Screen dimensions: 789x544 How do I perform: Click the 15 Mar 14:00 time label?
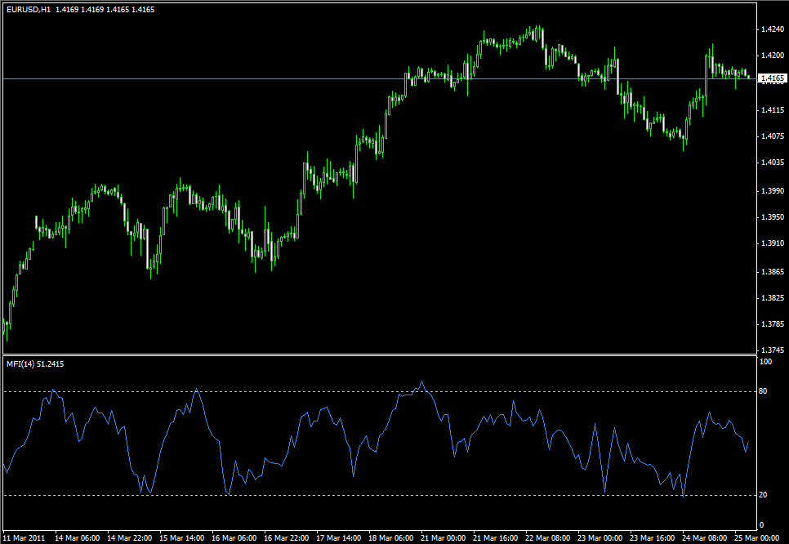click(x=181, y=538)
